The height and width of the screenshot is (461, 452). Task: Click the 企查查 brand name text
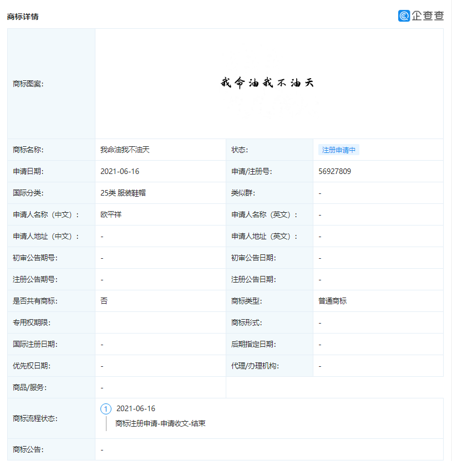click(x=428, y=16)
